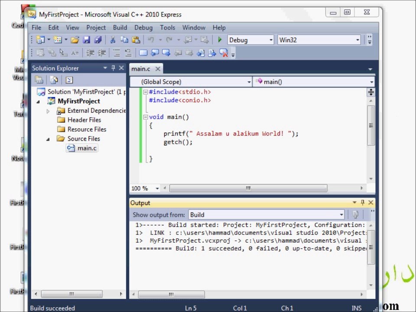The image size is (416, 312).
Task: Comment out selected lines icon
Action: click(x=117, y=53)
